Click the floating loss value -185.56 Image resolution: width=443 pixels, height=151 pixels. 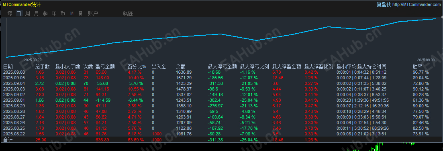(x=215, y=78)
